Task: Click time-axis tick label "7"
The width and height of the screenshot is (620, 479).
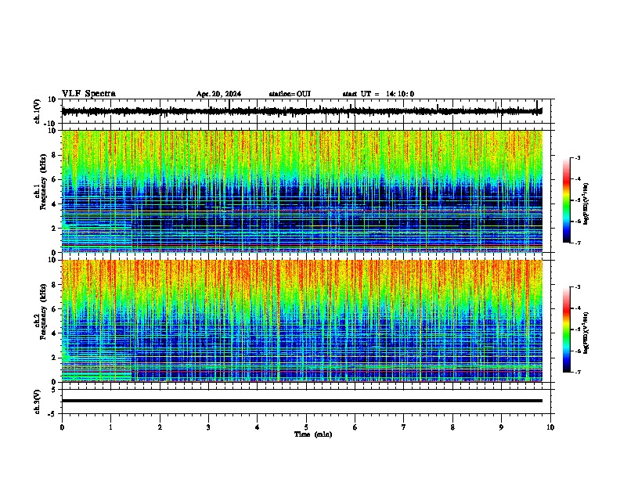Action: (404, 427)
